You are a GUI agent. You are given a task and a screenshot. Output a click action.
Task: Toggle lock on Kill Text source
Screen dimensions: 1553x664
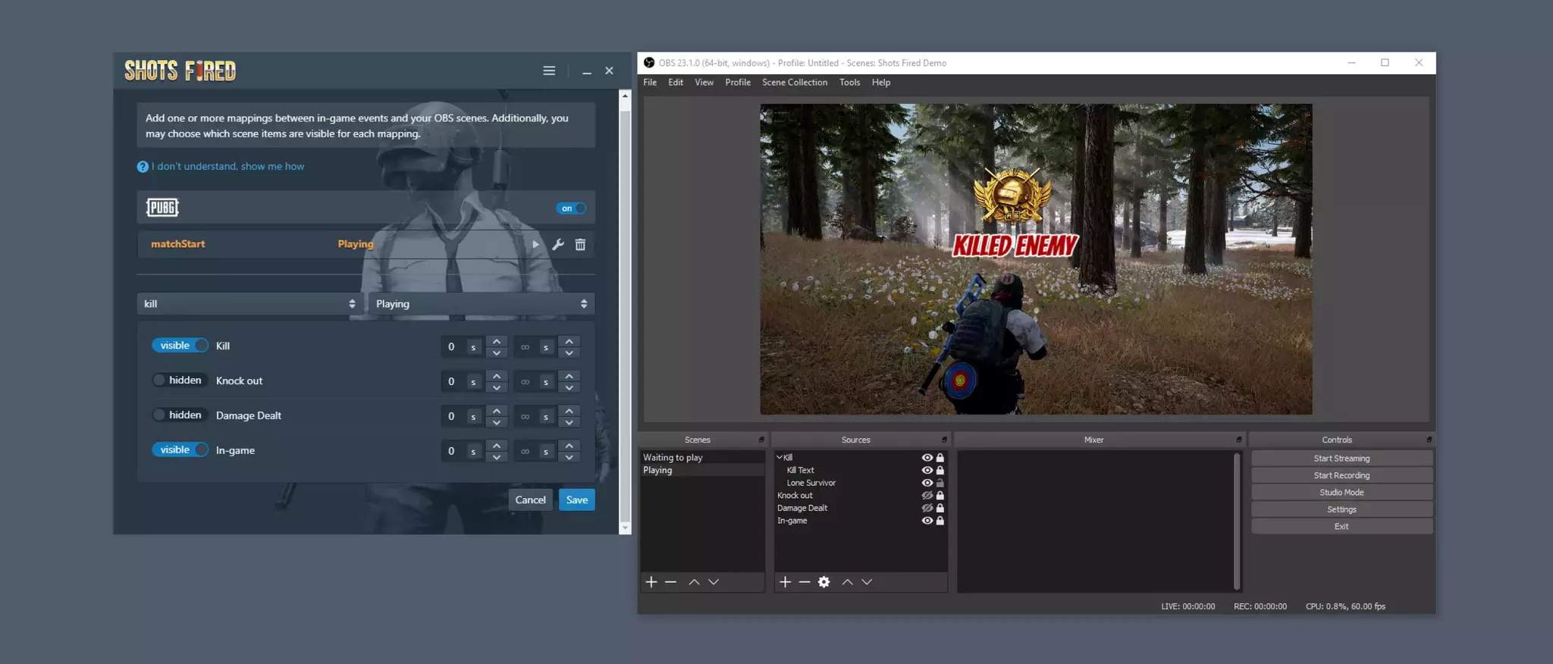(940, 470)
